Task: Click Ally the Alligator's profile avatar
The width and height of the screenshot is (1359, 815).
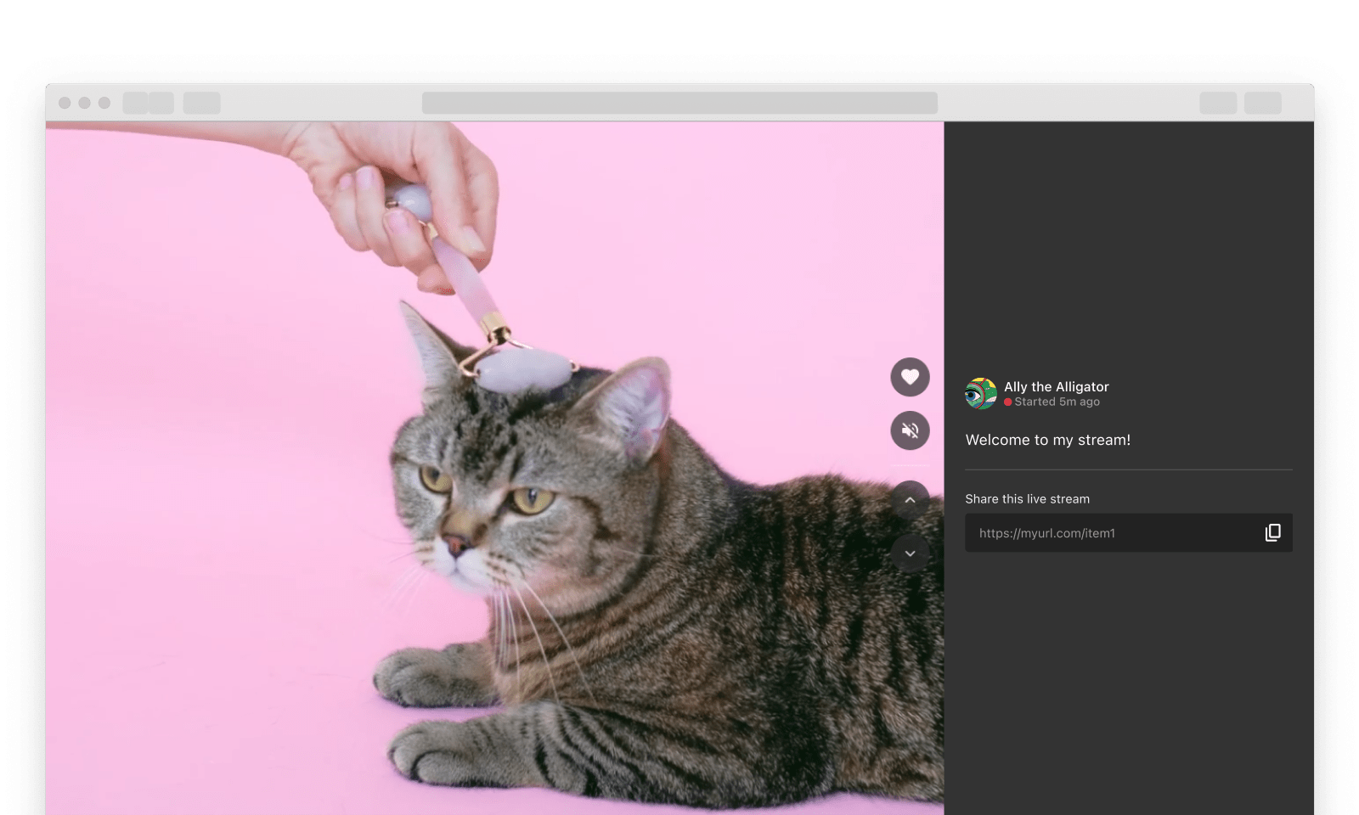Action: 981,393
